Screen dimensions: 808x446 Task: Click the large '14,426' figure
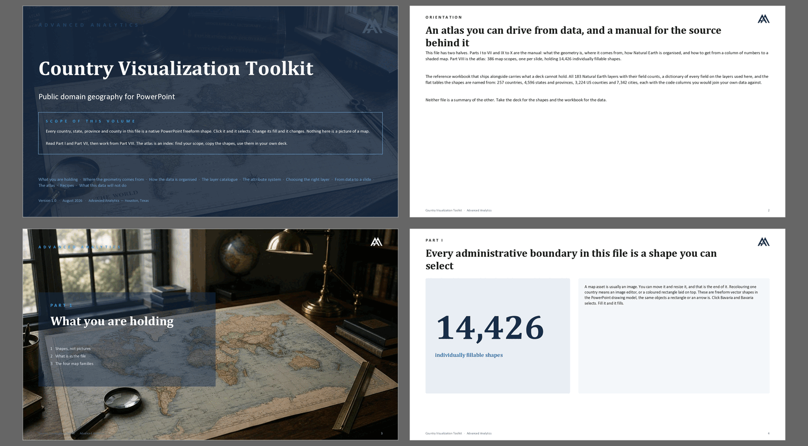(x=490, y=327)
